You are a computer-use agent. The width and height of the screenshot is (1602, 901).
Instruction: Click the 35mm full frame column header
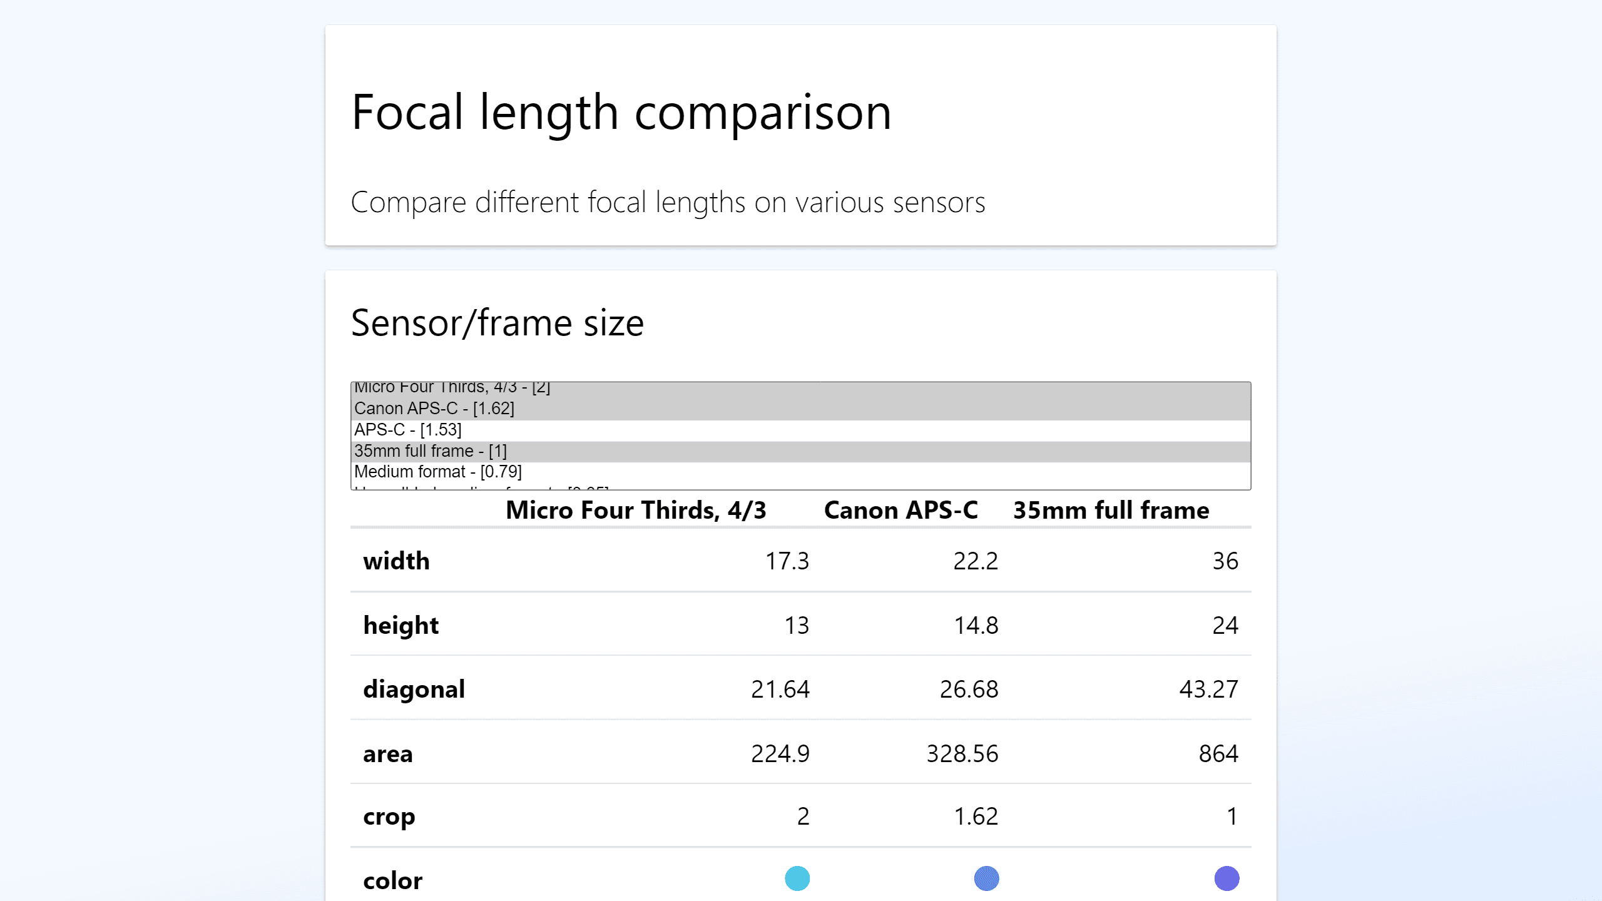(x=1111, y=511)
